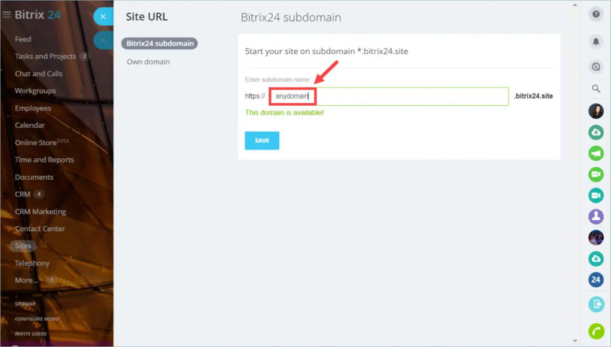Toggle the hamburger menu next to Bitrix
The height and width of the screenshot is (347, 611).
[x=7, y=15]
